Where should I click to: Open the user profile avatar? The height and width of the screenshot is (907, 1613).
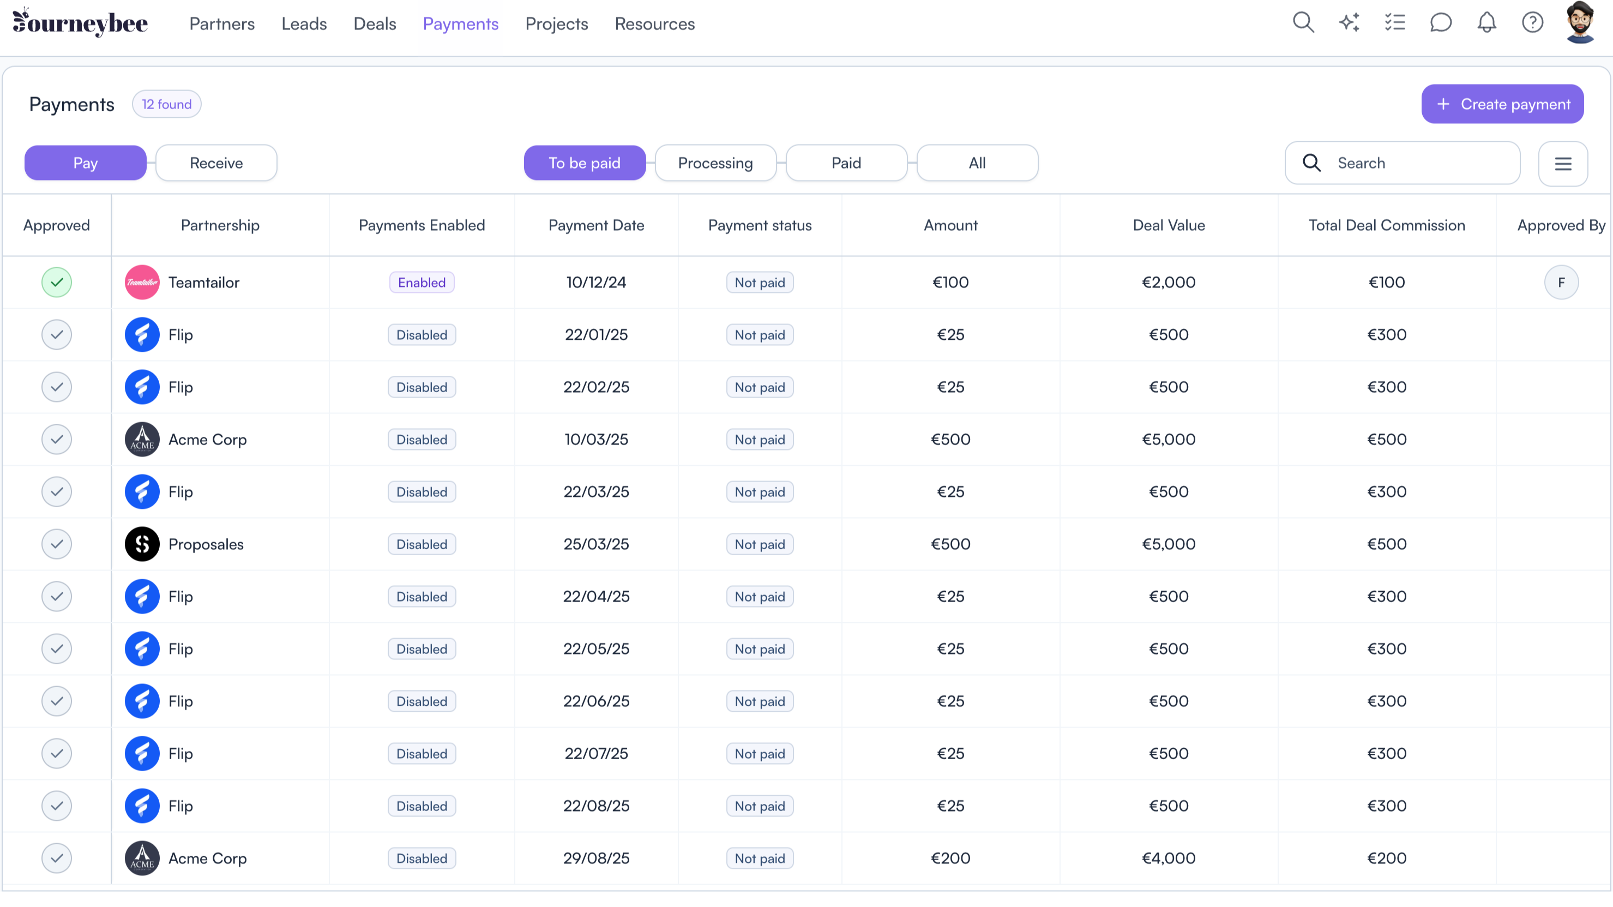(x=1580, y=23)
